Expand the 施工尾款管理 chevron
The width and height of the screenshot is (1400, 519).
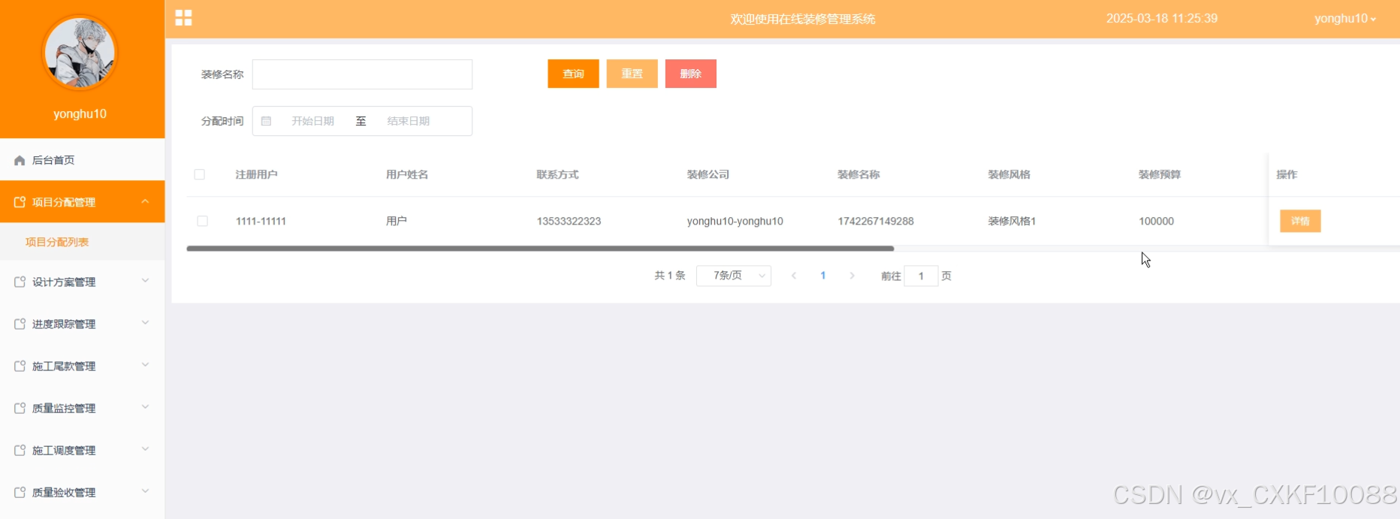pyautogui.click(x=145, y=365)
